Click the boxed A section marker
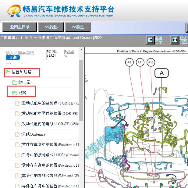This screenshot has width=188, height=188. coord(161,73)
